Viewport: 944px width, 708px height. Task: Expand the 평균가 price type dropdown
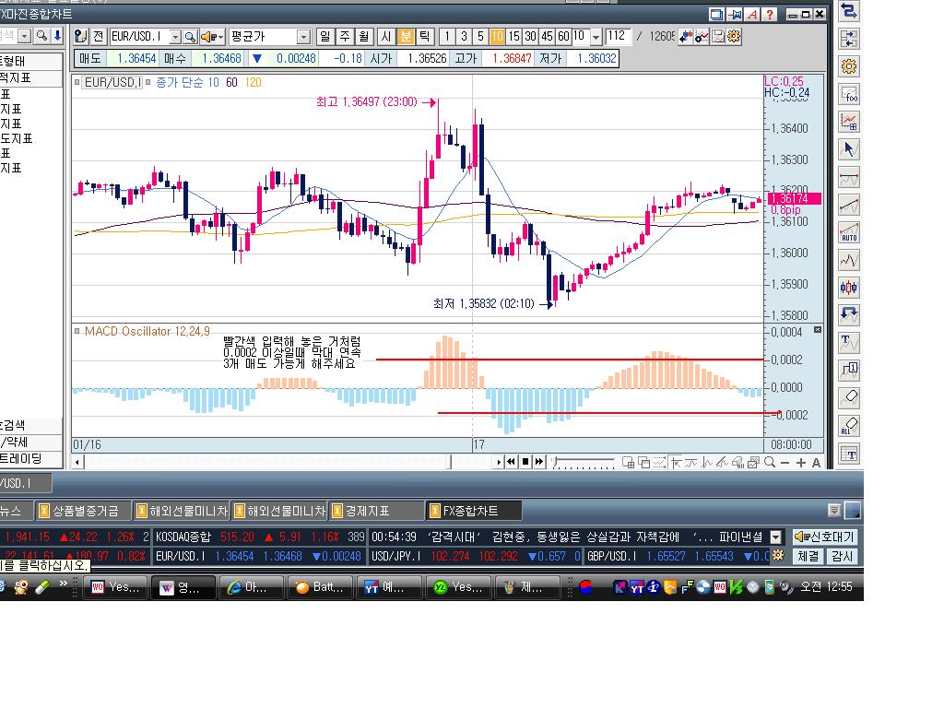tap(303, 37)
